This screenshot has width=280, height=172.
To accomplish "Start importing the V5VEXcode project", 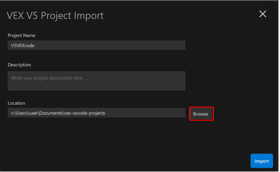I will (x=262, y=161).
